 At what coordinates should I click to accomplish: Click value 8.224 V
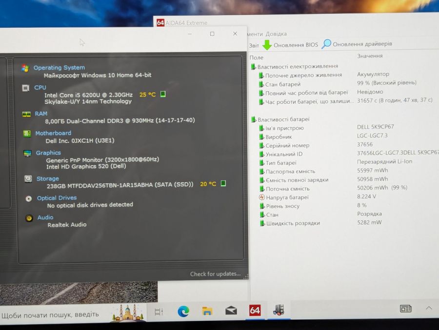coord(366,196)
